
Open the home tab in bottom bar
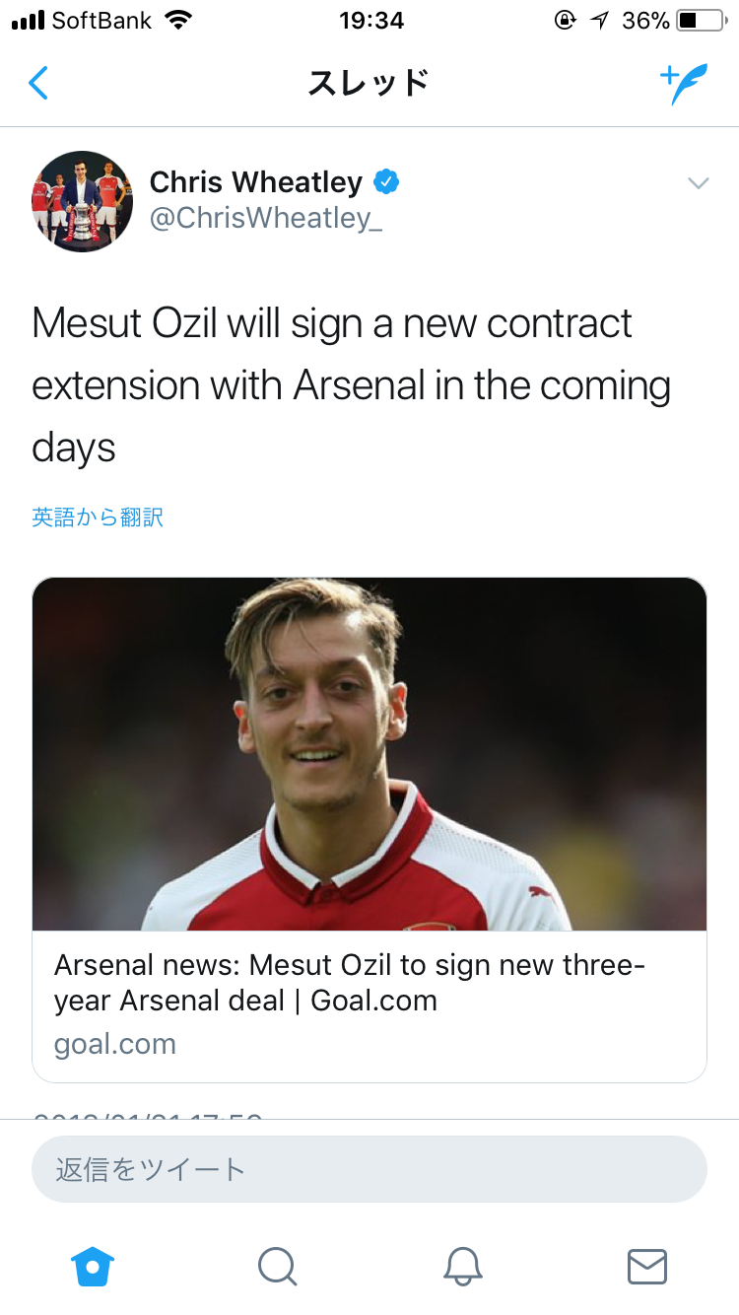tap(93, 1265)
